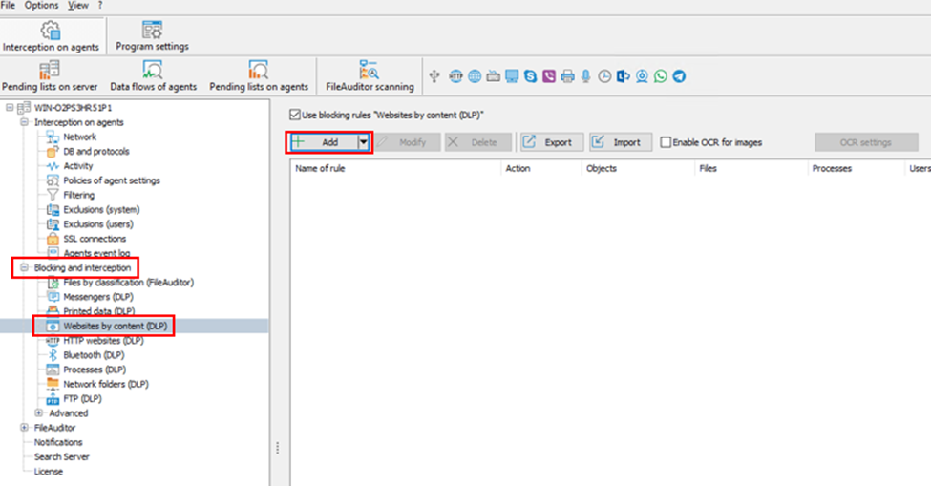Click the Skype icon in the toolbar

(x=530, y=76)
